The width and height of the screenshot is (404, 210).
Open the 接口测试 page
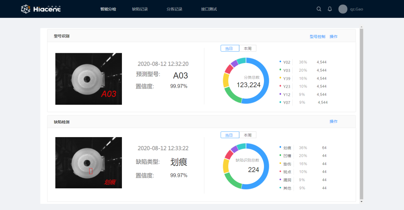click(x=209, y=9)
